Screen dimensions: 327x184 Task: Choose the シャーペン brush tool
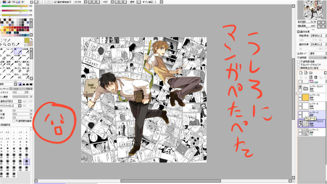pyautogui.click(x=10, y=51)
